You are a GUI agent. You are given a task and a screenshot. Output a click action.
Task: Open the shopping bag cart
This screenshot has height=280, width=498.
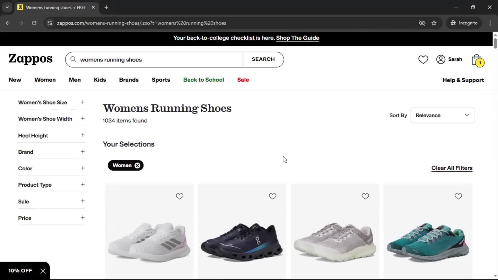[x=478, y=60]
